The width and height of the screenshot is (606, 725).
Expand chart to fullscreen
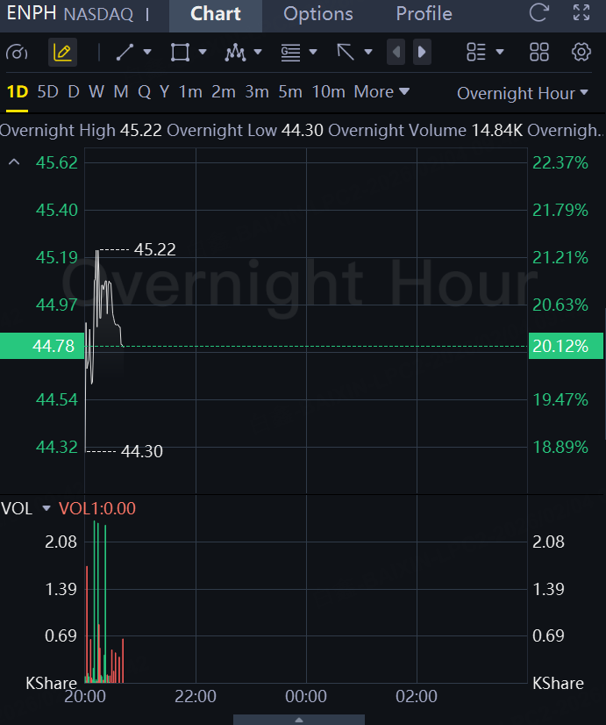pos(581,14)
